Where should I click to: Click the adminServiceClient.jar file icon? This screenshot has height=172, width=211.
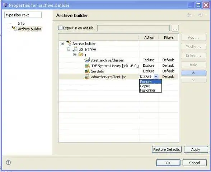tap(87, 76)
